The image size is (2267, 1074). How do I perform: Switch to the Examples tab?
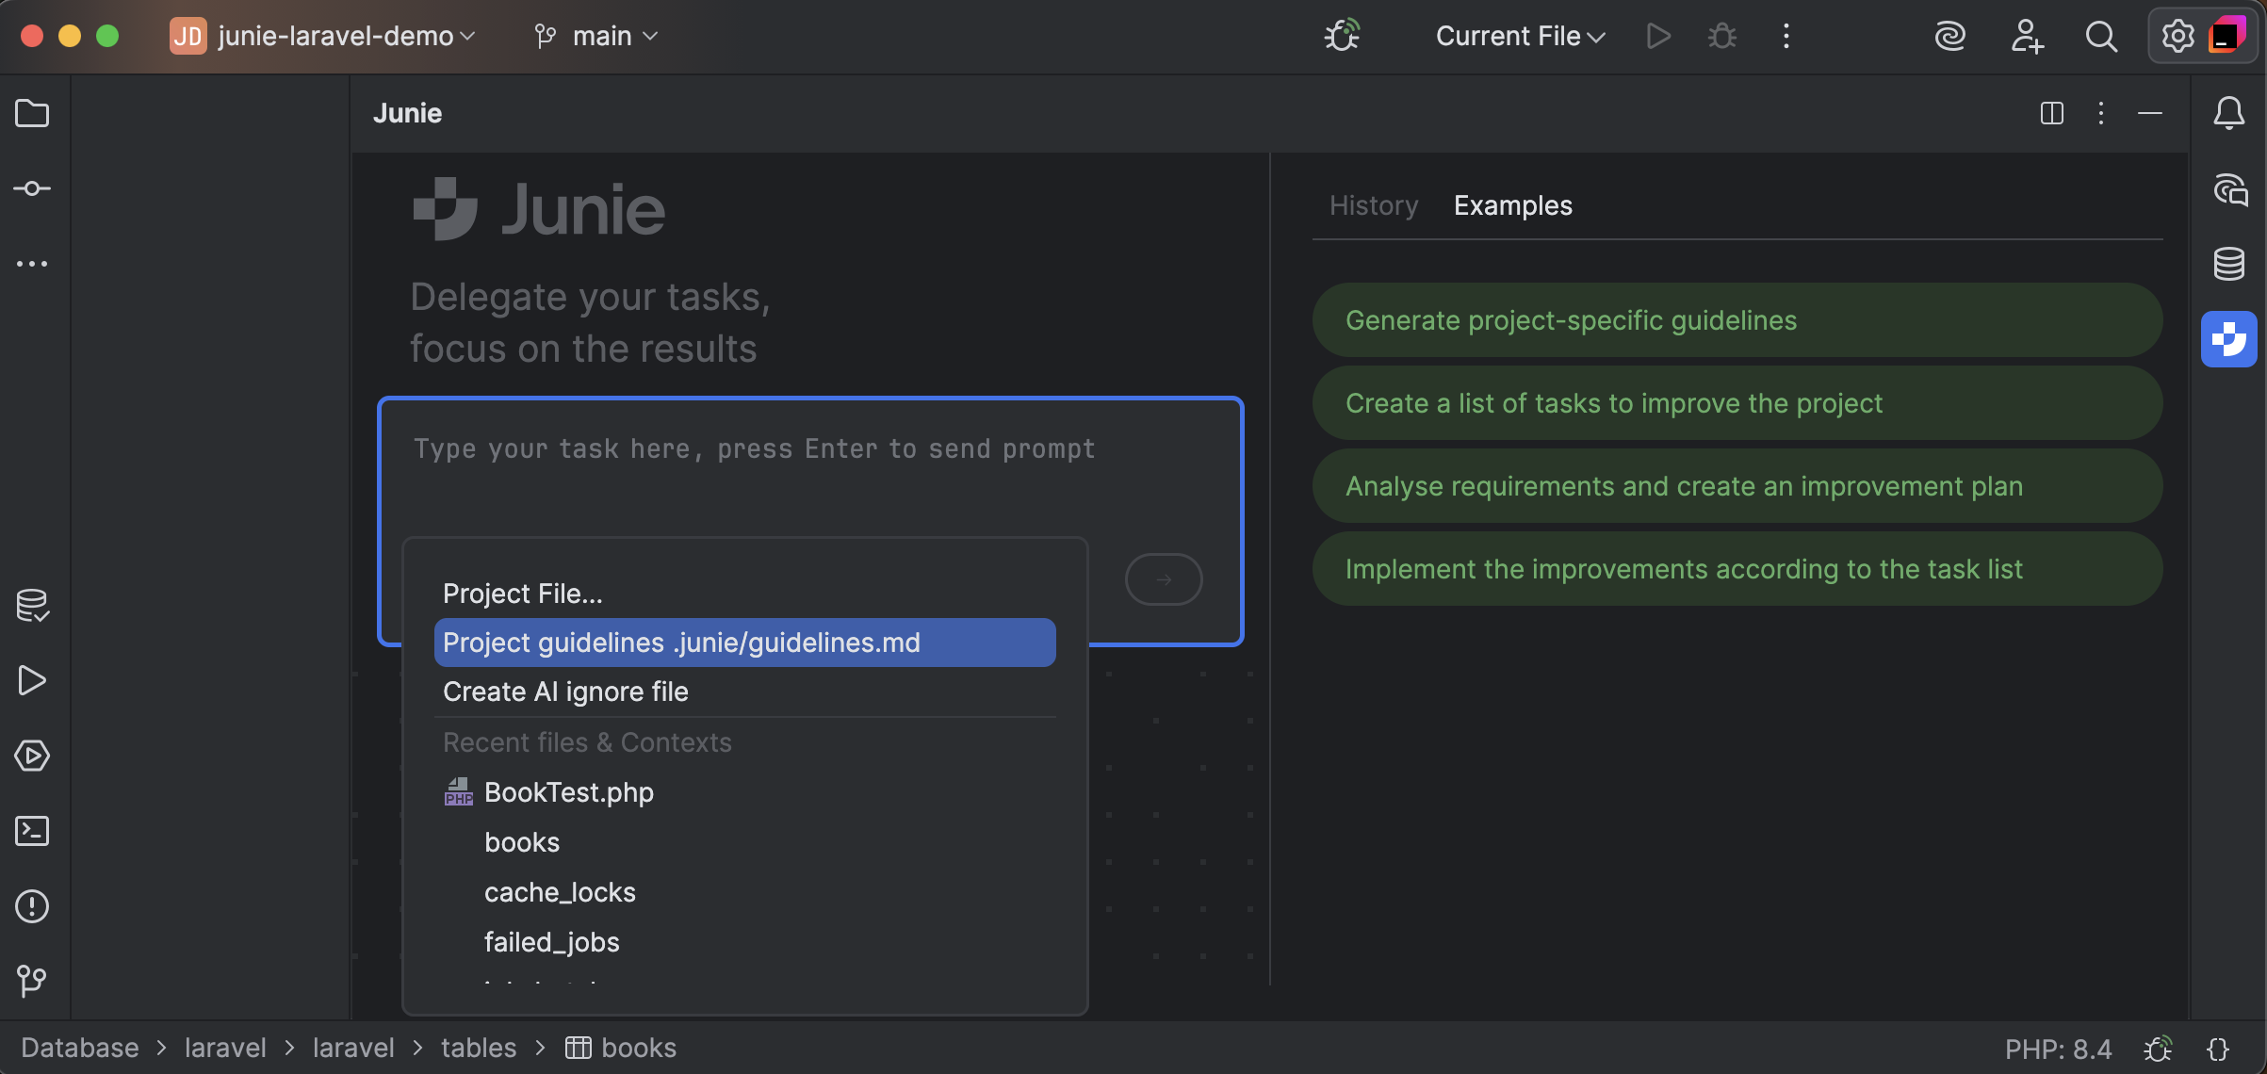tap(1512, 205)
